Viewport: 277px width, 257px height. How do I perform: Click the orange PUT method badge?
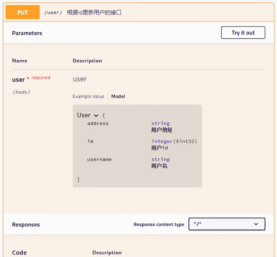tap(22, 12)
